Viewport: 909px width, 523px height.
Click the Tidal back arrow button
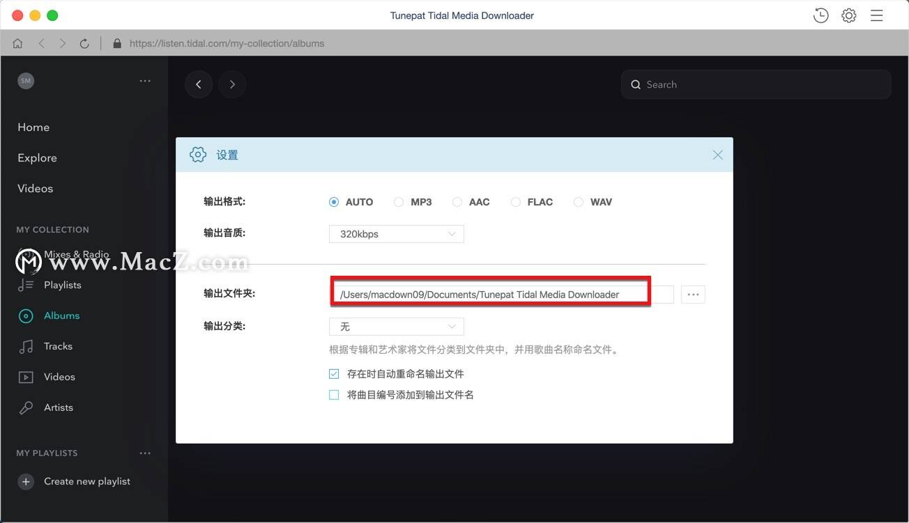click(x=199, y=84)
